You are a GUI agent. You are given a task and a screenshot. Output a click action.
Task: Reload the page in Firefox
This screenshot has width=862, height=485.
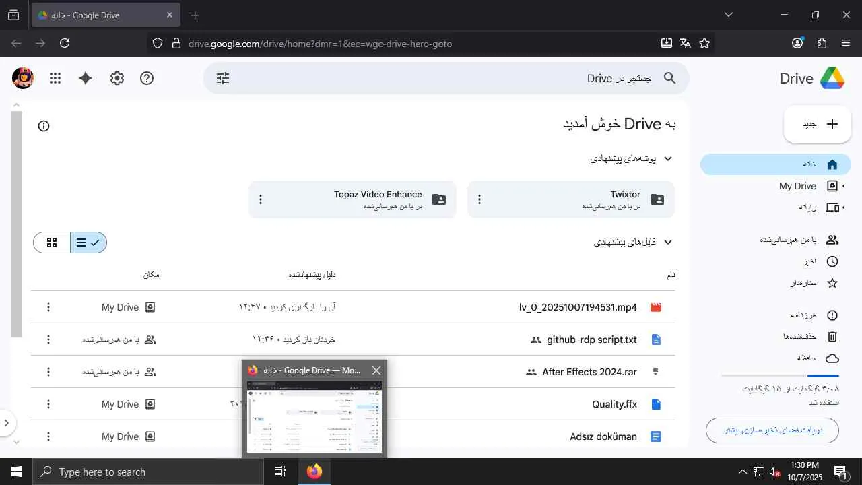(x=65, y=43)
